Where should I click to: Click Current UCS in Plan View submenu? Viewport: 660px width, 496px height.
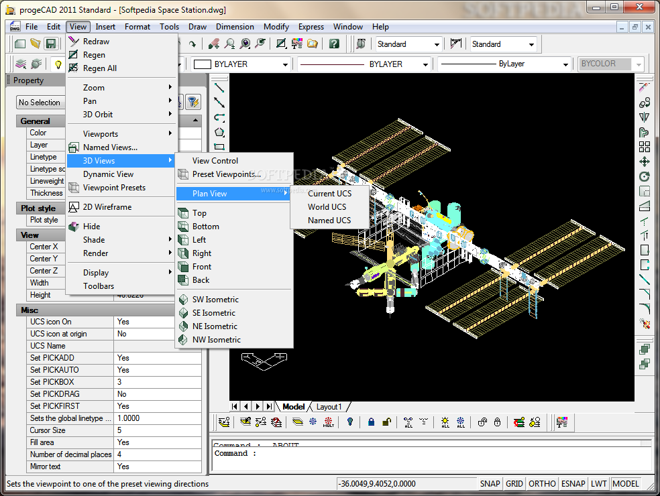pyautogui.click(x=329, y=194)
